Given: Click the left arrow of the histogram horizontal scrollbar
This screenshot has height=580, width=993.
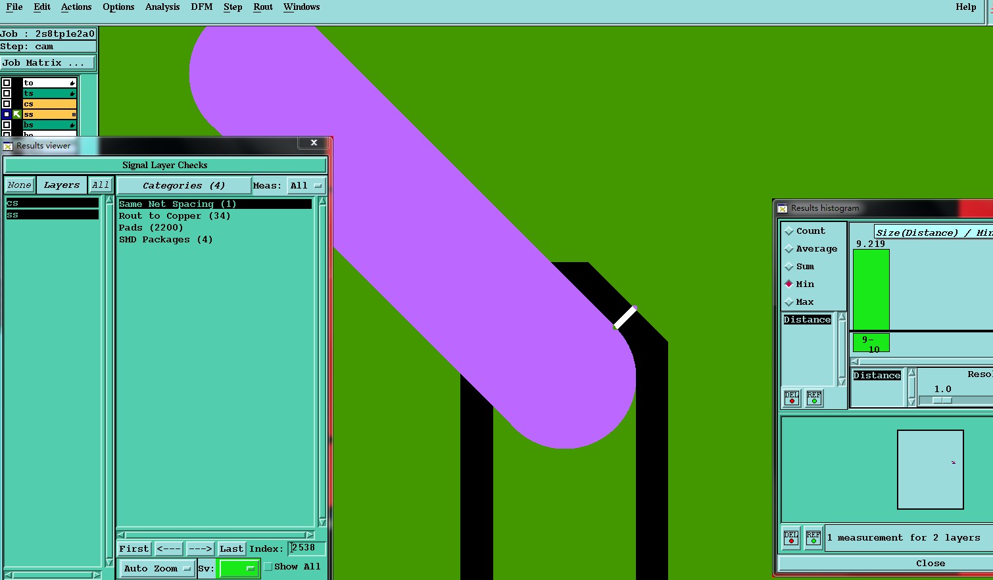Looking at the screenshot, I should click(855, 361).
